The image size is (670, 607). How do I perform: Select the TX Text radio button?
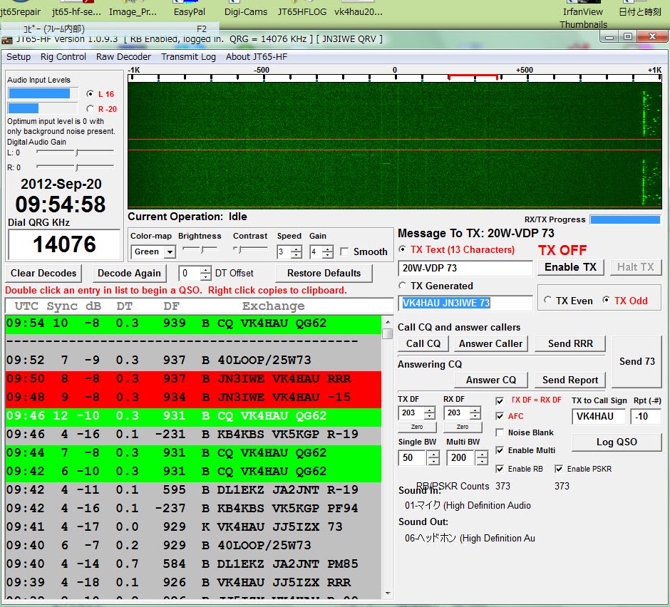(402, 249)
